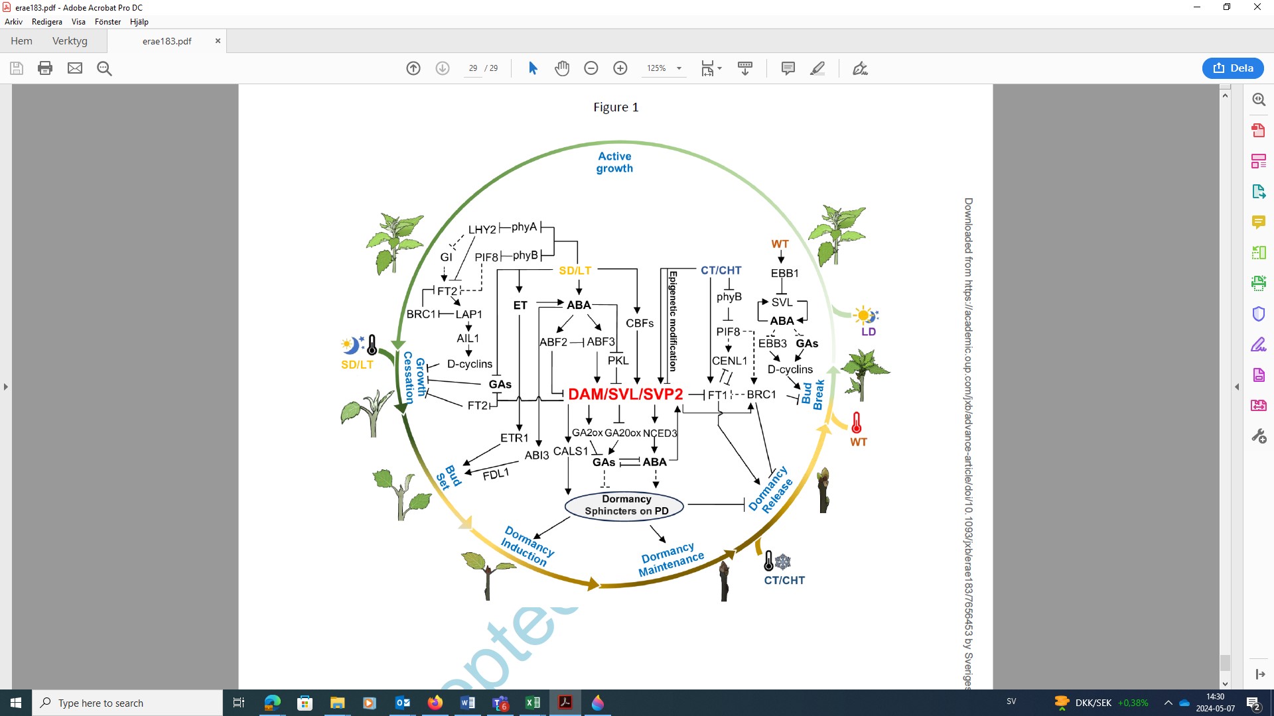Screen dimensions: 1274x716
Task: Select the Highlight text pen tool
Action: (x=817, y=68)
